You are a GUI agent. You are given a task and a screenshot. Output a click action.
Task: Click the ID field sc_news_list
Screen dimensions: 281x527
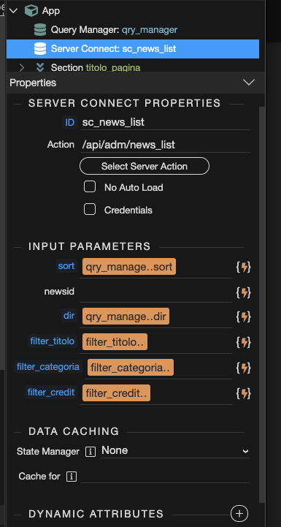pos(166,122)
